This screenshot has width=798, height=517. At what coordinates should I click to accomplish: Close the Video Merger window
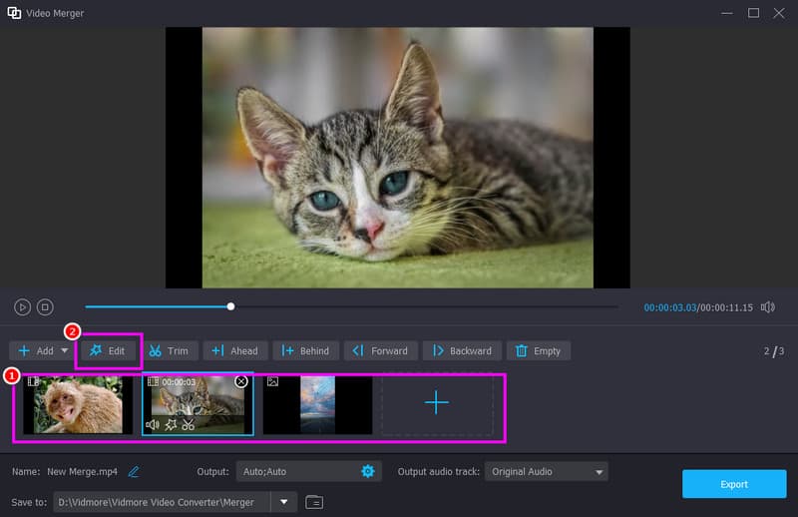click(x=779, y=13)
